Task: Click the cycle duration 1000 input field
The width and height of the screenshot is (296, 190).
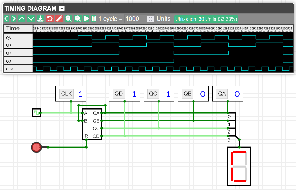Action: pyautogui.click(x=132, y=19)
